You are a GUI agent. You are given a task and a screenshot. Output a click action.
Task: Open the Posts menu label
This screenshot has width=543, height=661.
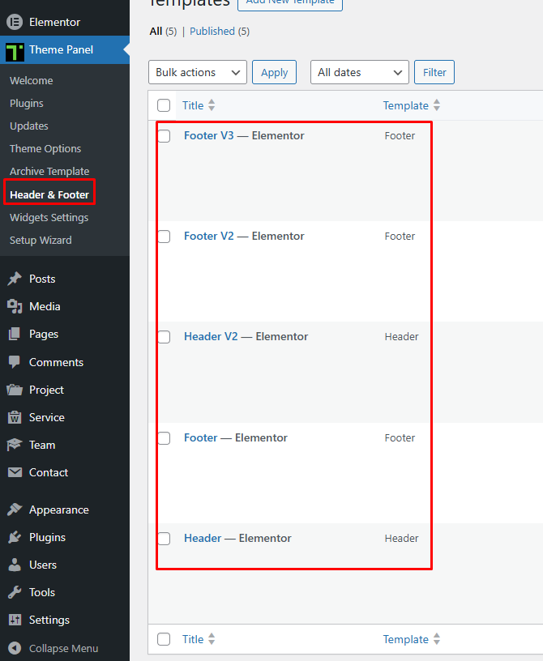(x=42, y=279)
